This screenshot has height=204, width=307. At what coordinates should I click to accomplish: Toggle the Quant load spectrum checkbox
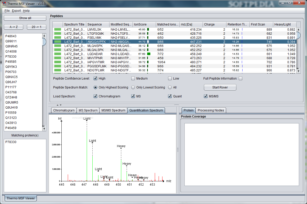pyautogui.click(x=170, y=96)
